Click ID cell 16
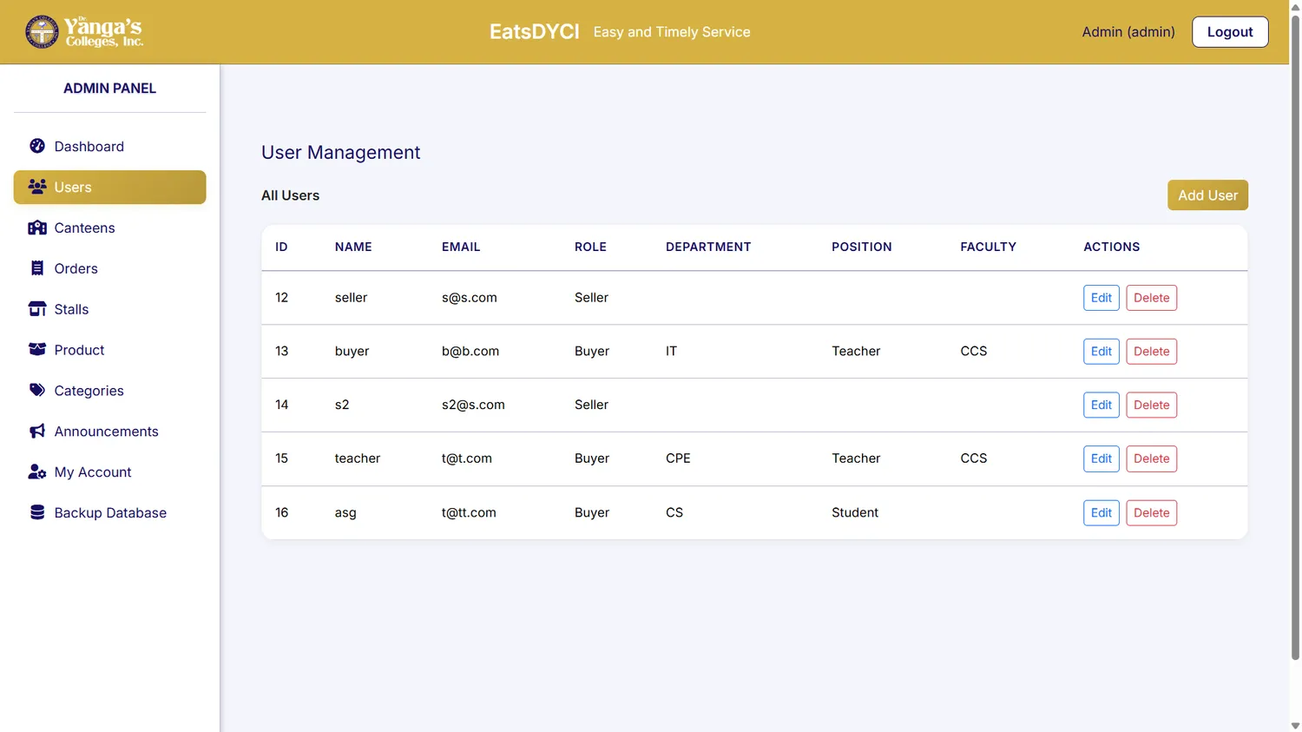The image size is (1302, 732). (x=281, y=512)
